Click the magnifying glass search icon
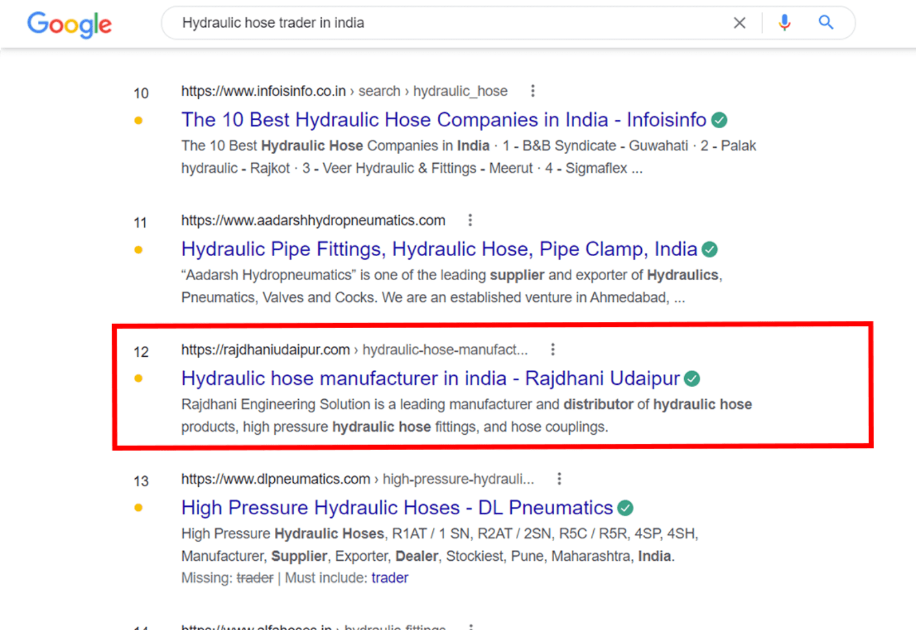Viewport: 916px width, 630px height. 826,23
